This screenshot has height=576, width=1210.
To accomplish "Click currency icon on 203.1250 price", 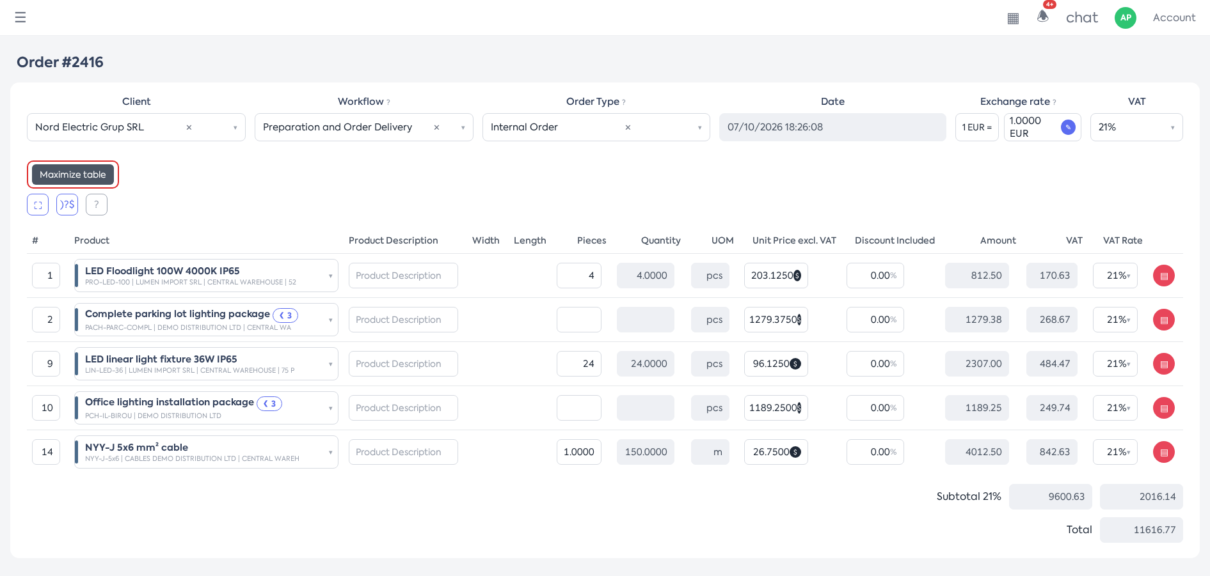I will click(797, 276).
